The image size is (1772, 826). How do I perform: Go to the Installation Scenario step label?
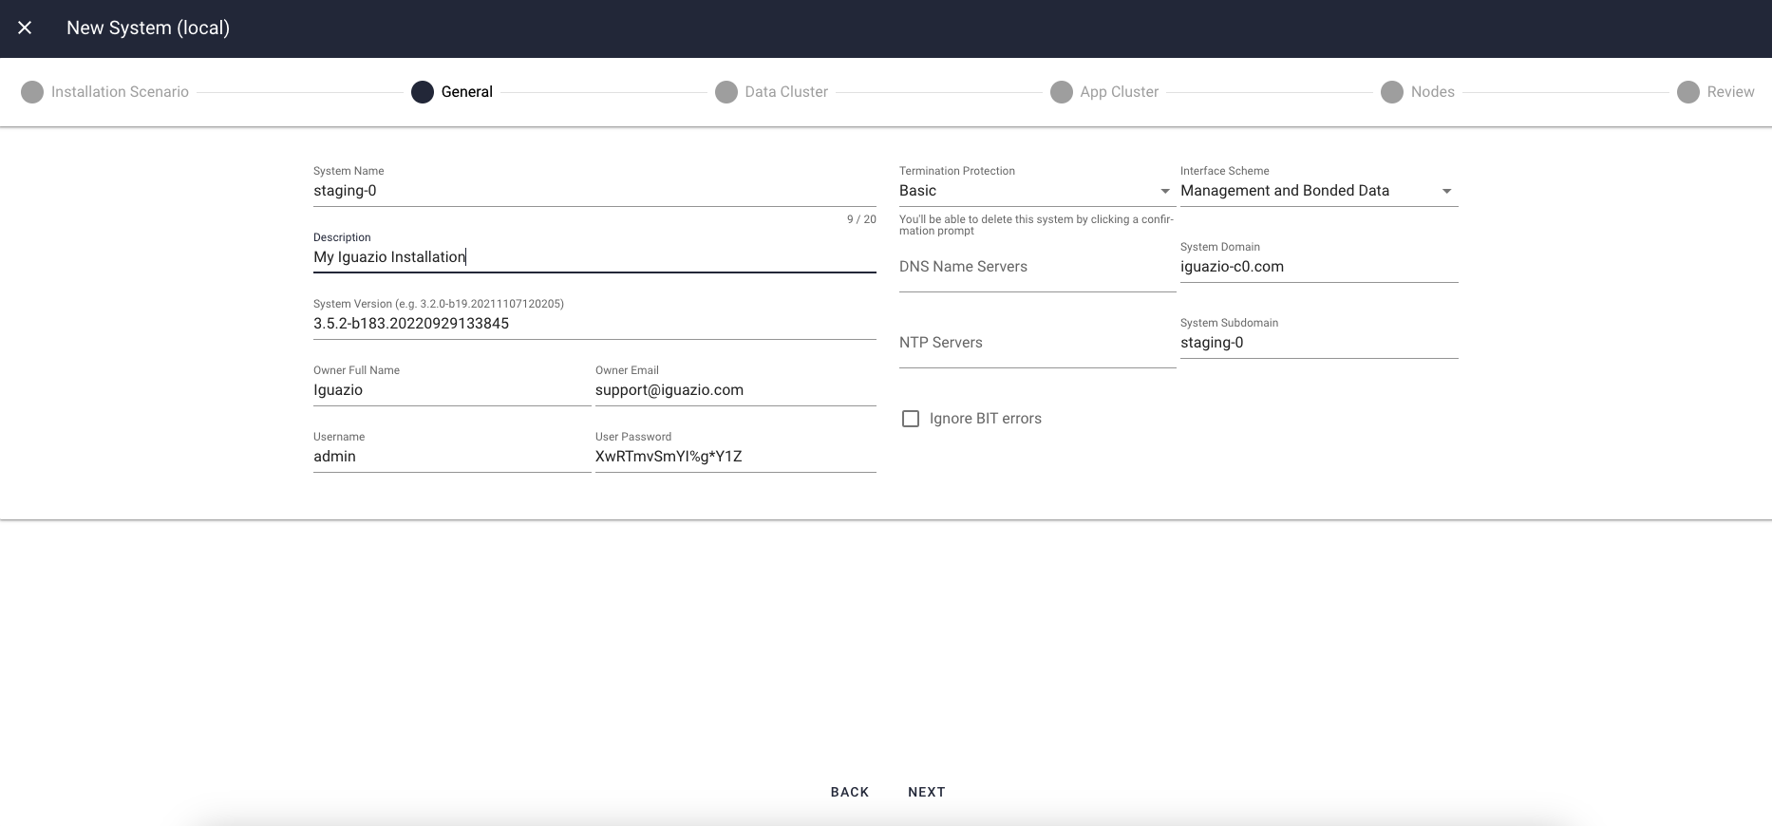120,92
